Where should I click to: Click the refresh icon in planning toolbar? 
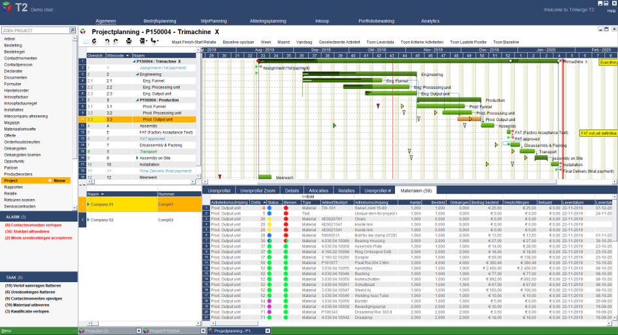point(95,41)
